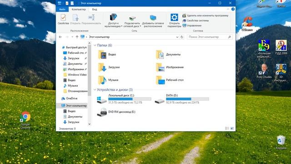Refresh the Этот компьютер view

click(x=182, y=37)
